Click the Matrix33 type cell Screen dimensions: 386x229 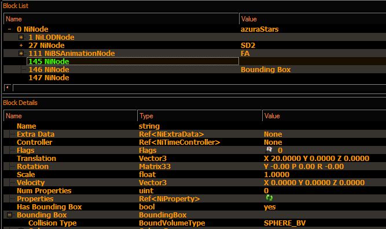point(155,166)
